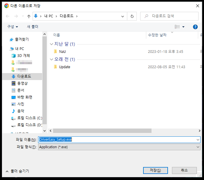
Task: Refresh the folder view
Action: click(x=132, y=16)
